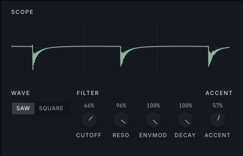
Task: Click the 66% cutoff value
Action: pos(89,105)
